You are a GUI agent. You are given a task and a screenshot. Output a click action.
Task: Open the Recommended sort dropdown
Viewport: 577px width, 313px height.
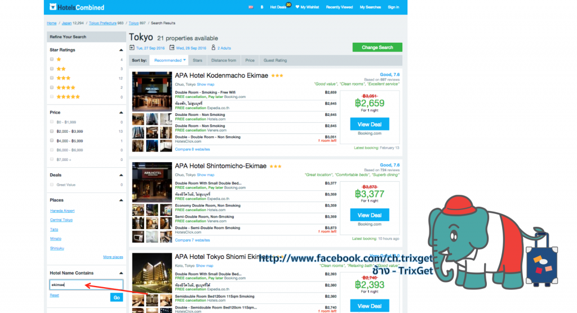(x=170, y=60)
